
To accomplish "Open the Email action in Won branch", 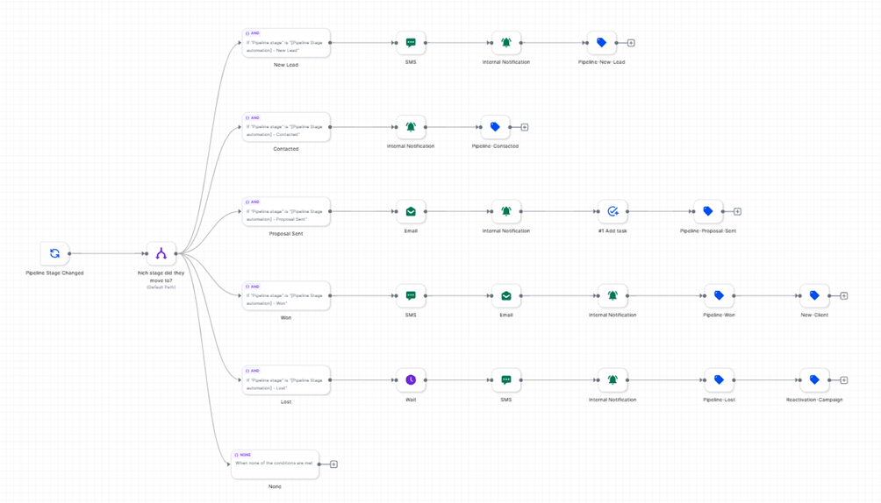I will click(506, 296).
